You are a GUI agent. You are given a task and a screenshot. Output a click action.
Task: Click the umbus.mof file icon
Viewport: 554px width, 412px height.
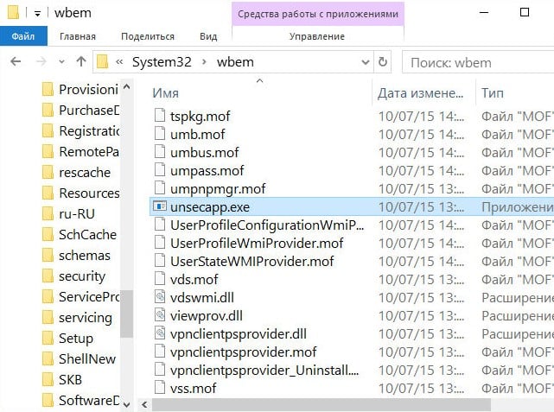[x=160, y=152]
